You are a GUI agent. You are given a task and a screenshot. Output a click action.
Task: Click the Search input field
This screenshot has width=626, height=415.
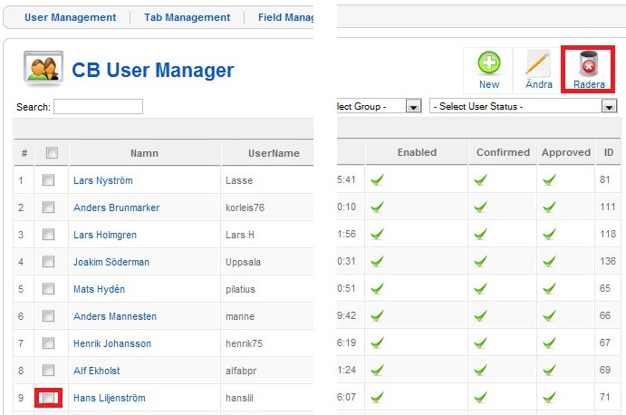[x=98, y=106]
